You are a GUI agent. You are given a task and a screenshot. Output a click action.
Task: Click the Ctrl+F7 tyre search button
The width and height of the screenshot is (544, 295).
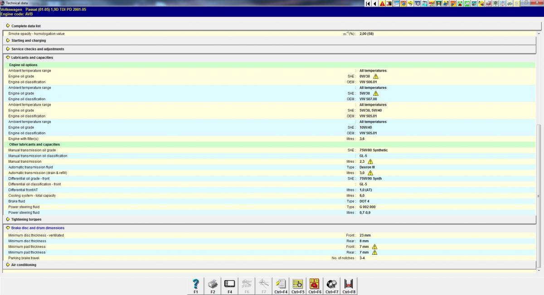tap(332, 286)
